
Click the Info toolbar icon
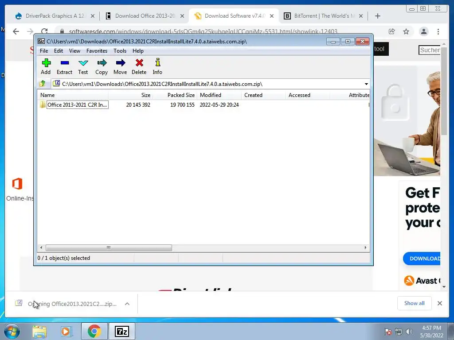[x=157, y=66]
